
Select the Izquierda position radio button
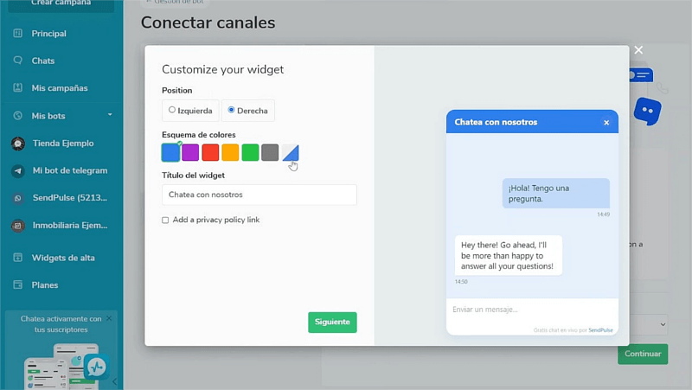click(x=172, y=110)
